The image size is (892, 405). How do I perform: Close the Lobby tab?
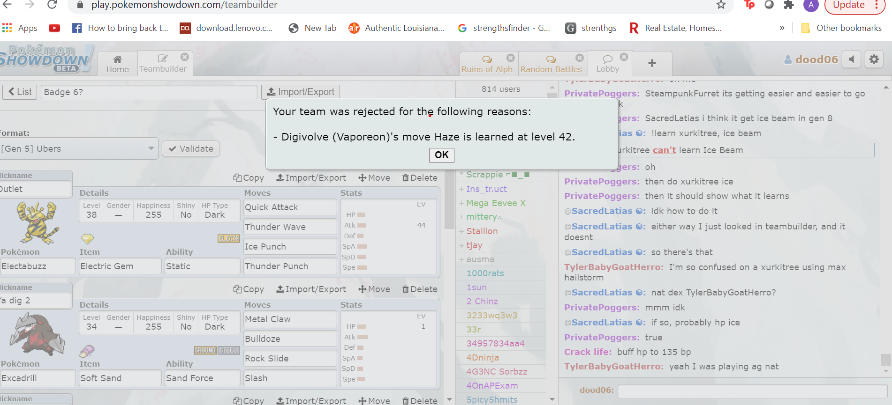(x=624, y=57)
